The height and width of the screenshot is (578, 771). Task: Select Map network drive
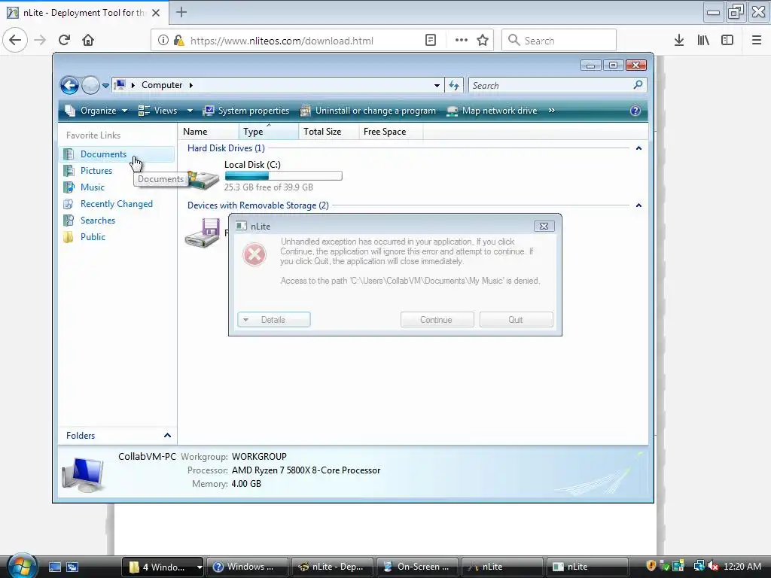pyautogui.click(x=492, y=111)
